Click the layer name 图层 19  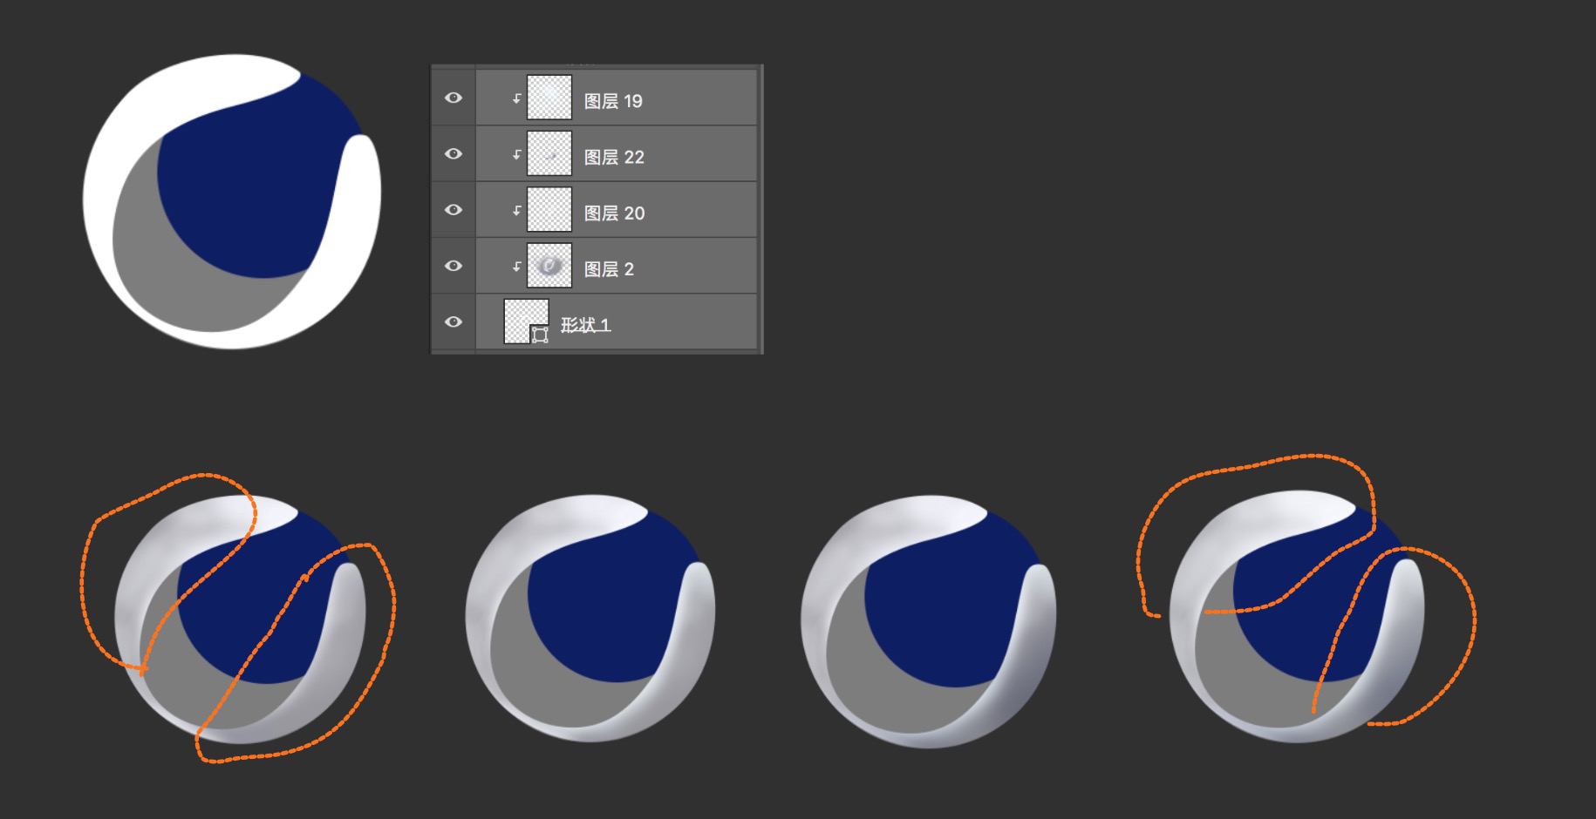click(613, 101)
